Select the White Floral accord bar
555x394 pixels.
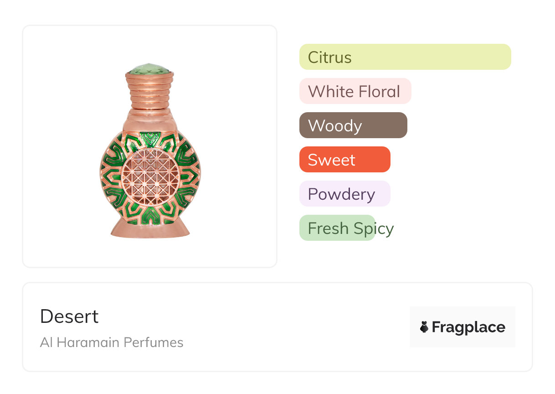355,91
